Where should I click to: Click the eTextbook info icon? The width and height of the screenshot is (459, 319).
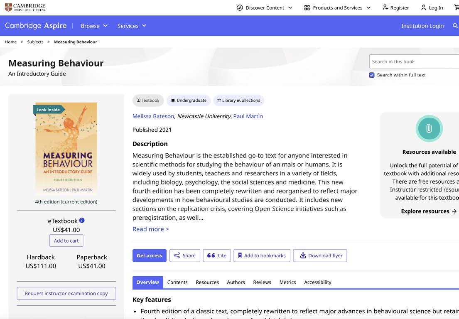(82, 221)
